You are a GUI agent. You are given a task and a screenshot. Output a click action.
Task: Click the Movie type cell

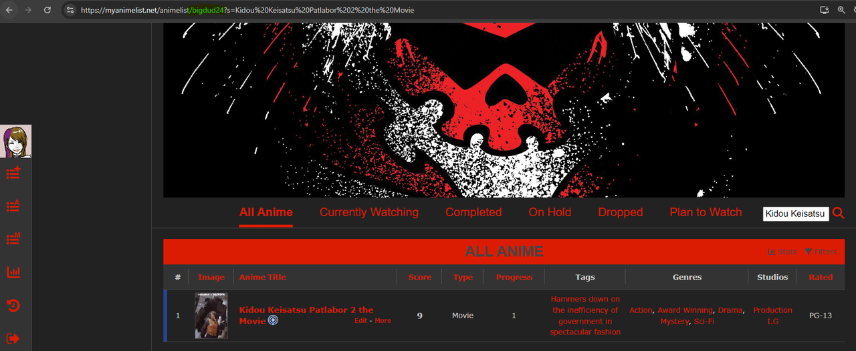463,316
